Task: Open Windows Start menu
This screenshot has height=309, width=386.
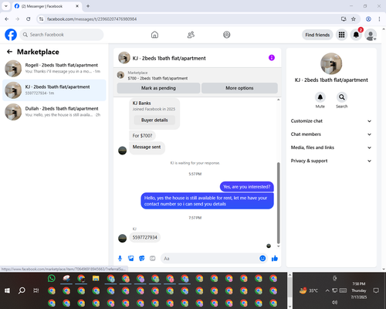Action: pos(7,290)
